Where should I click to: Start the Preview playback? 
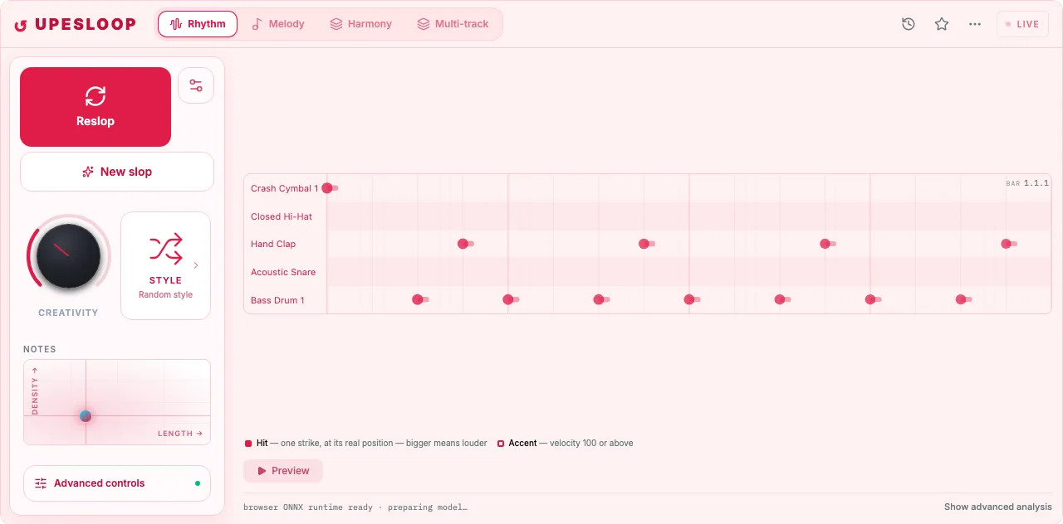pyautogui.click(x=283, y=471)
